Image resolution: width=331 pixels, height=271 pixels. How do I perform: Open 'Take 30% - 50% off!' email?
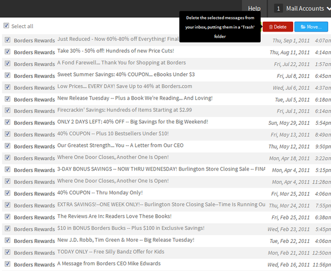point(116,51)
